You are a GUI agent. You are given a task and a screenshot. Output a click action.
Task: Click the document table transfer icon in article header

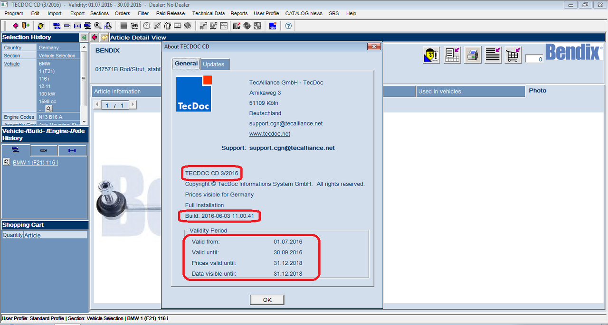point(452,55)
